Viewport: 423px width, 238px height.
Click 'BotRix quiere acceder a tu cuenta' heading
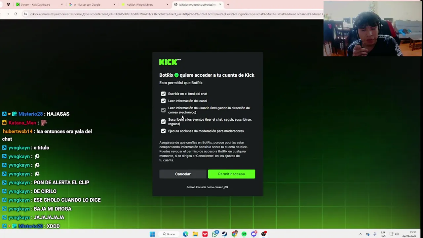207,75
